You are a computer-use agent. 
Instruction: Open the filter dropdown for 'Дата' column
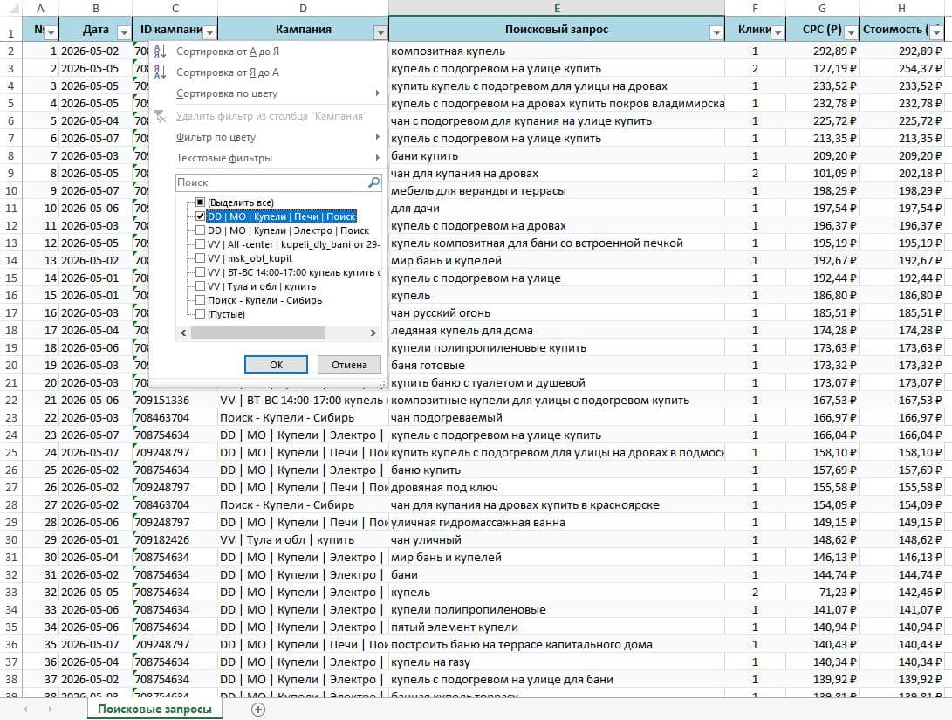pyautogui.click(x=124, y=32)
